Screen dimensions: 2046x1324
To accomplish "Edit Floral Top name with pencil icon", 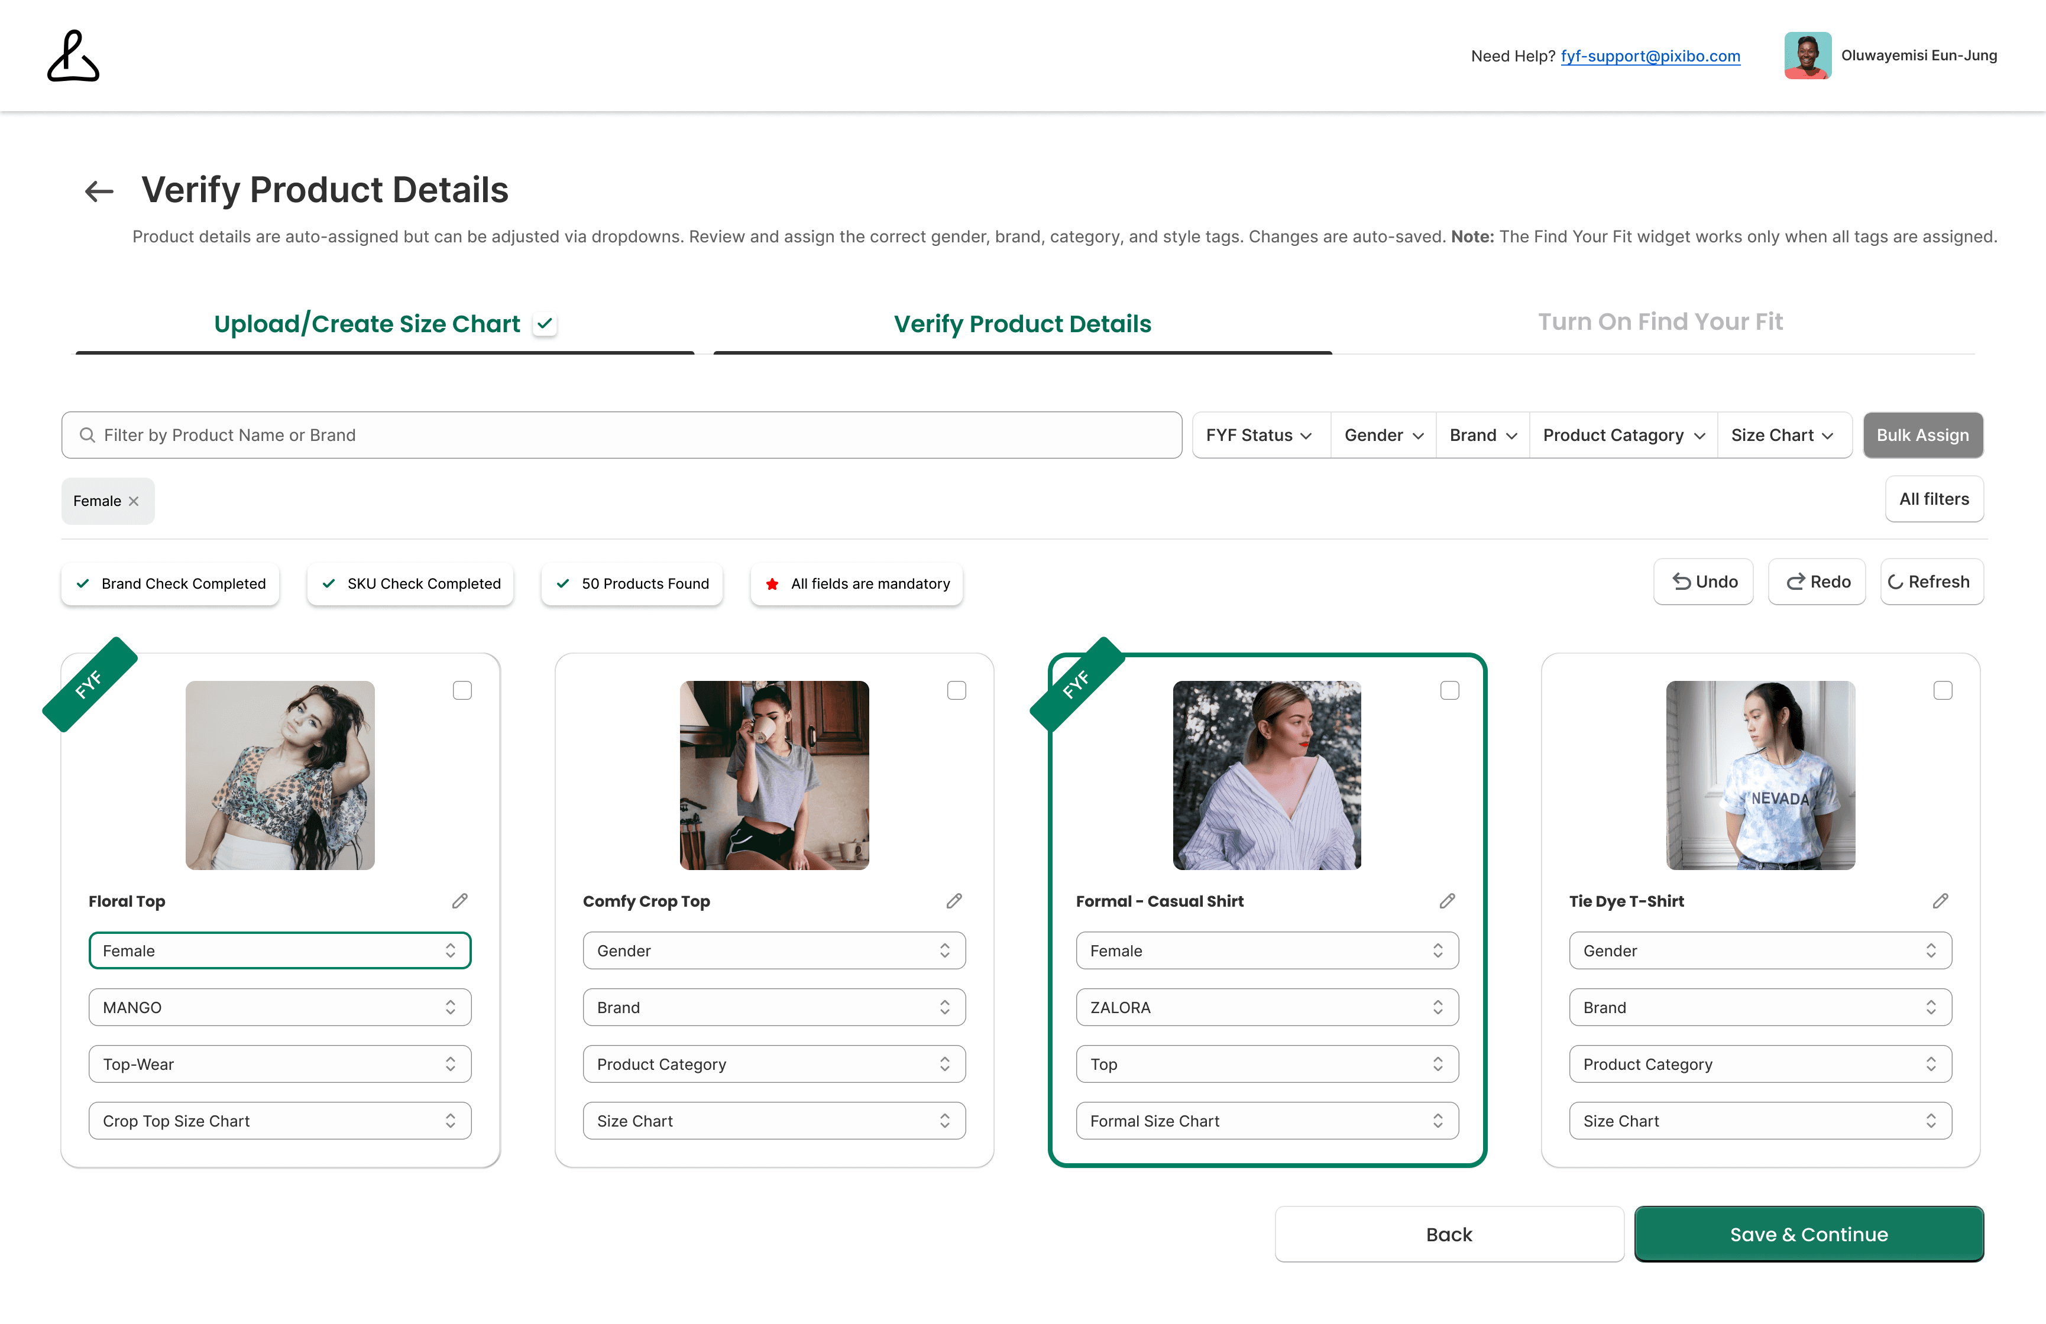I will (460, 900).
